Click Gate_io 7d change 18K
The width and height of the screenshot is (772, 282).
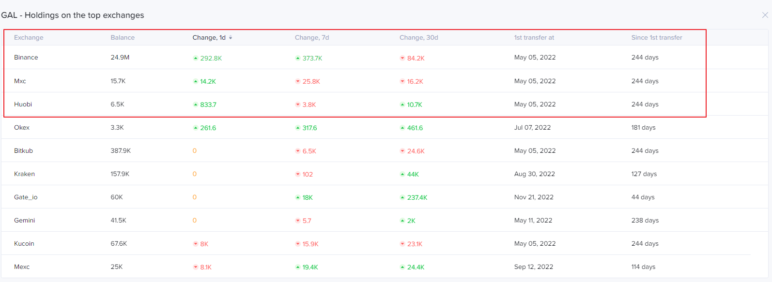[x=308, y=197]
